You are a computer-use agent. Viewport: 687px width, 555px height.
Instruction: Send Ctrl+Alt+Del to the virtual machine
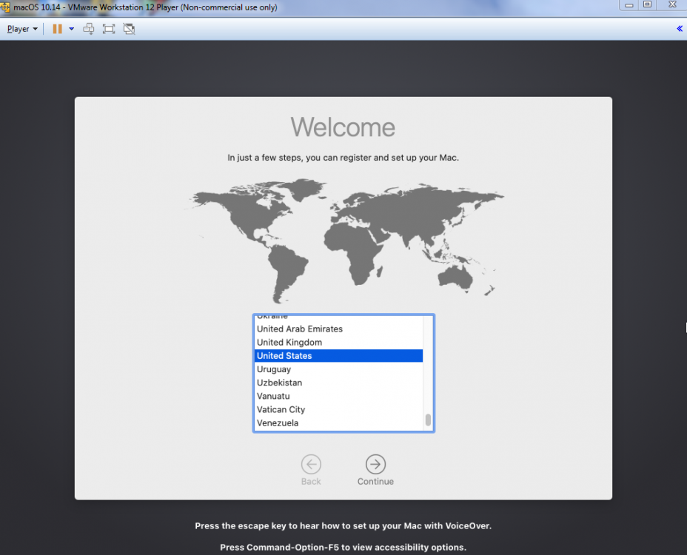(89, 29)
